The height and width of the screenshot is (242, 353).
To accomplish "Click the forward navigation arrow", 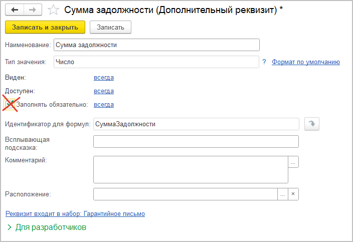I will point(32,10).
